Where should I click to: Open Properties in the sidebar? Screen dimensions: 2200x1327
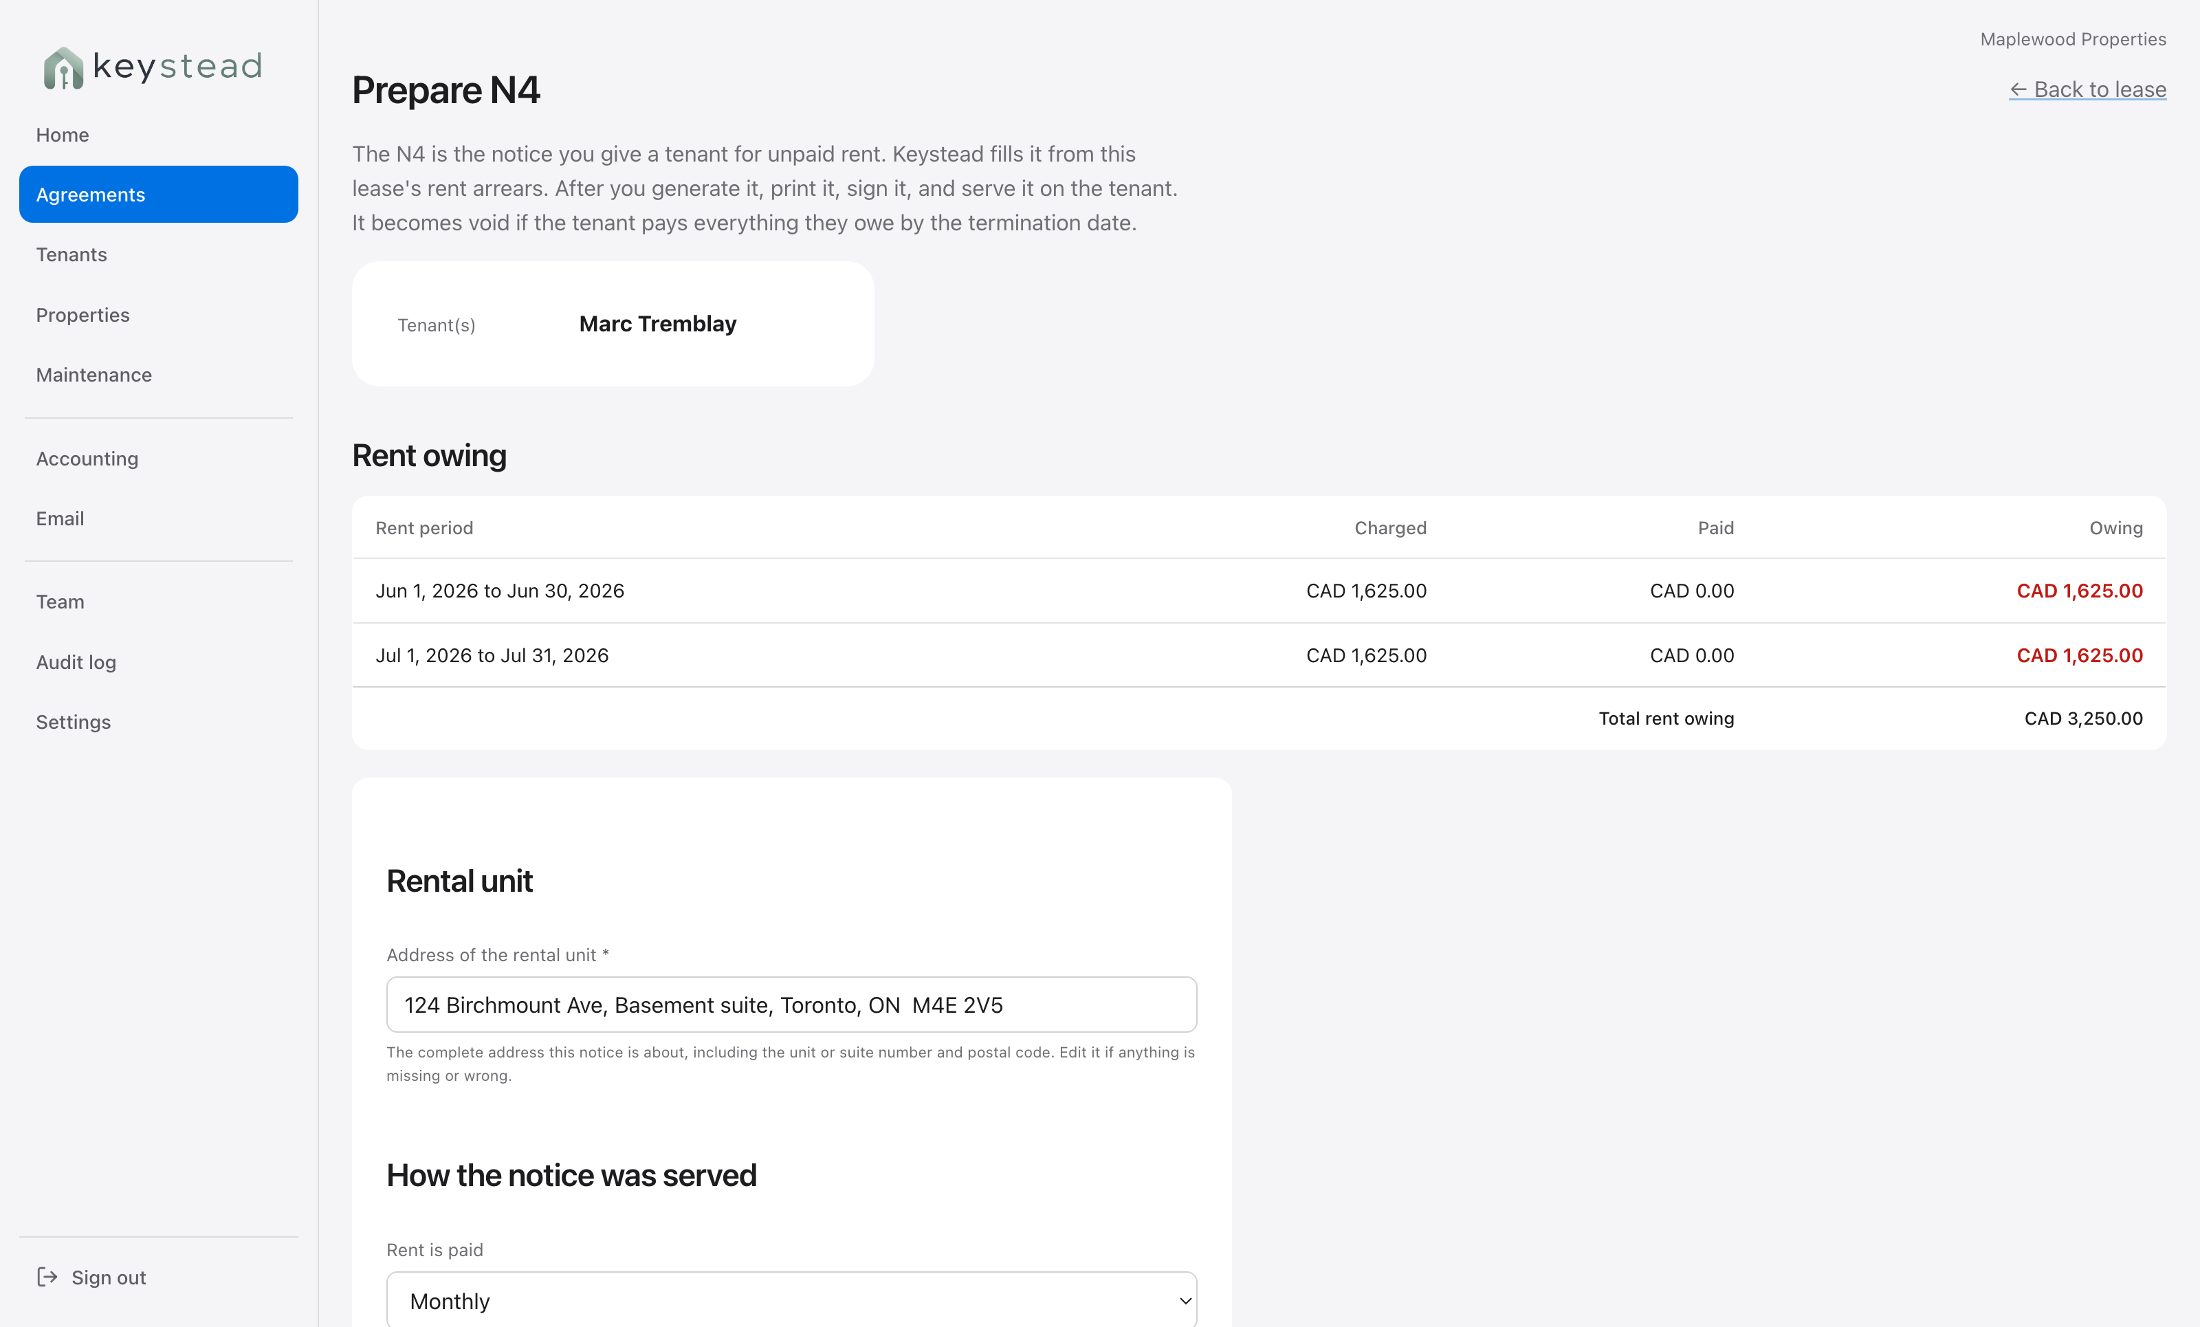point(158,314)
